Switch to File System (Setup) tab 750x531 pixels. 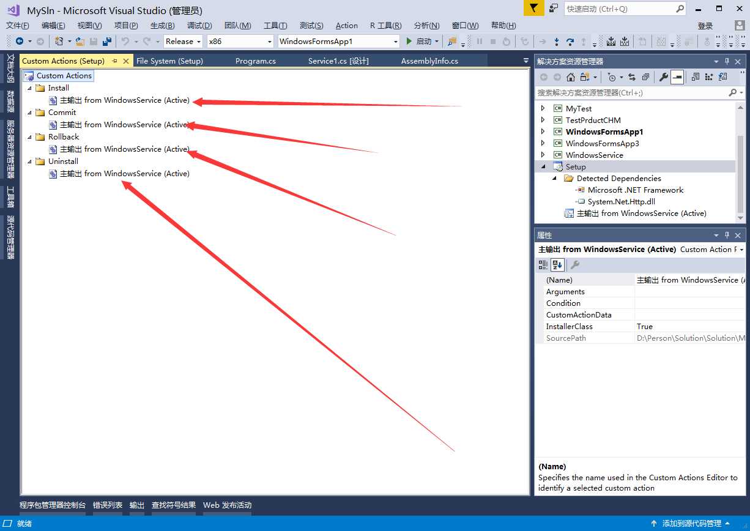coord(169,61)
